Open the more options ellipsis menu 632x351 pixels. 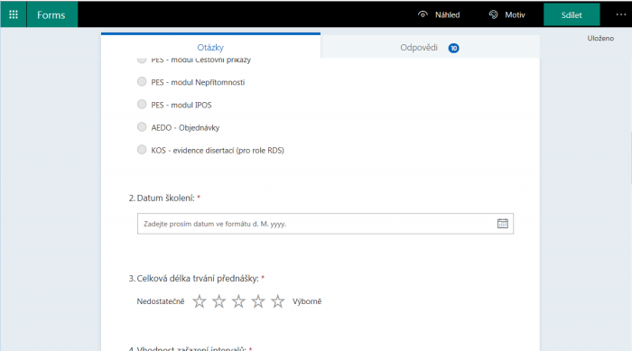click(x=621, y=14)
